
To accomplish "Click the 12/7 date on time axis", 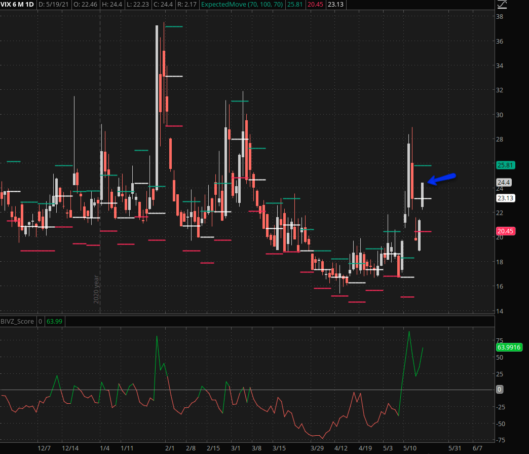I will tap(45, 448).
